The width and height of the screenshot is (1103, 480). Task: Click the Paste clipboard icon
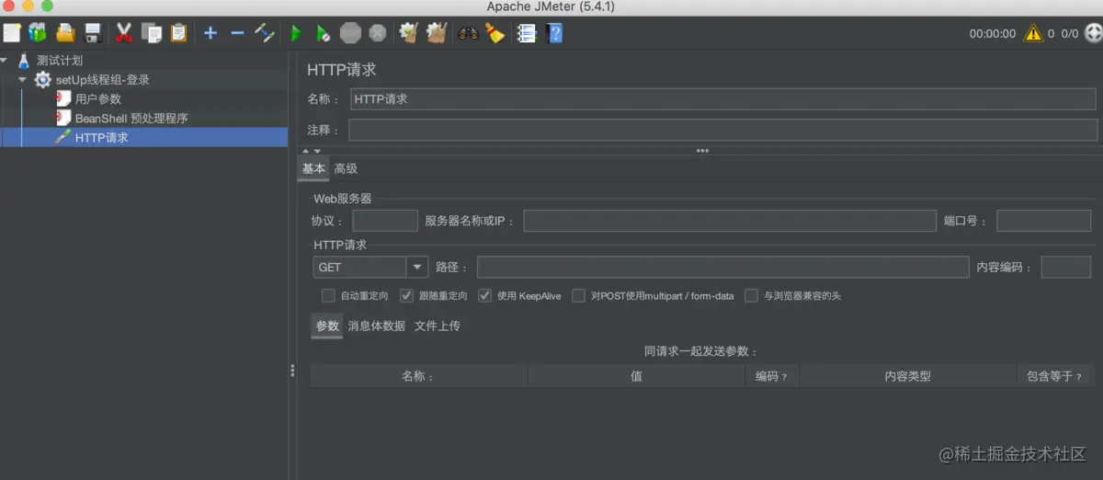pos(178,33)
